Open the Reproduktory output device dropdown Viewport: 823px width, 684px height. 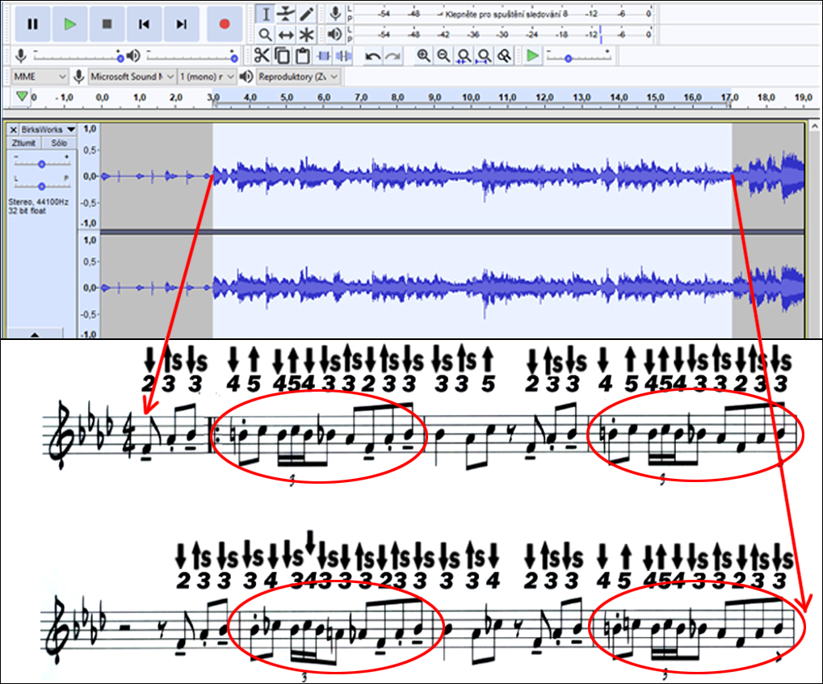pyautogui.click(x=298, y=77)
